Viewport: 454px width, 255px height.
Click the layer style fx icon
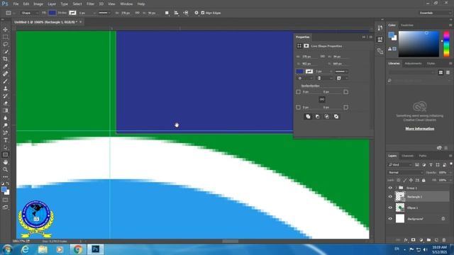(406, 240)
